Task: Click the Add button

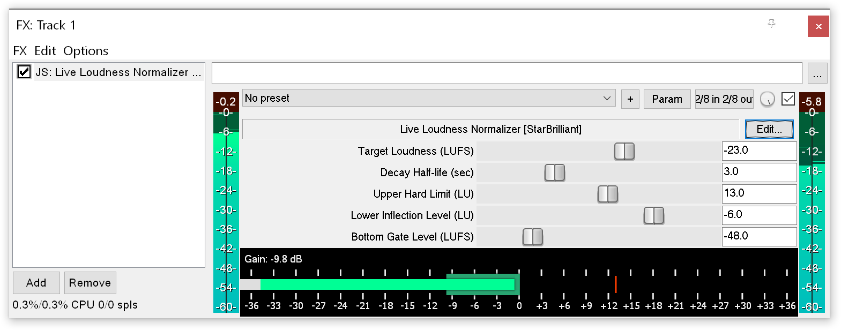Action: click(36, 283)
